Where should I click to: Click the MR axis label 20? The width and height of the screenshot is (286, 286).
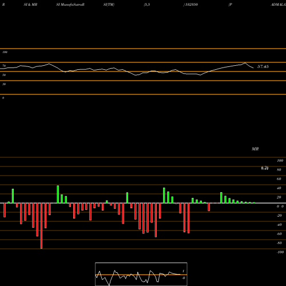(x=279, y=197)
